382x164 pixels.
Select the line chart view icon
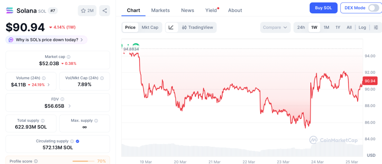(171, 27)
